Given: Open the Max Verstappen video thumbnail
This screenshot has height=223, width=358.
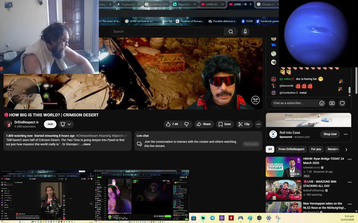Looking at the screenshot, I should click(x=283, y=207).
